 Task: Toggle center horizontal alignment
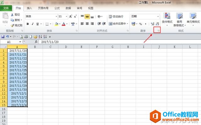click(87, 24)
